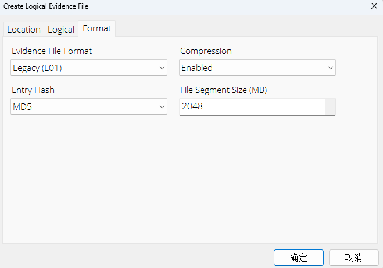Click the File Segment Size spinner control
The width and height of the screenshot is (383, 268).
point(330,106)
